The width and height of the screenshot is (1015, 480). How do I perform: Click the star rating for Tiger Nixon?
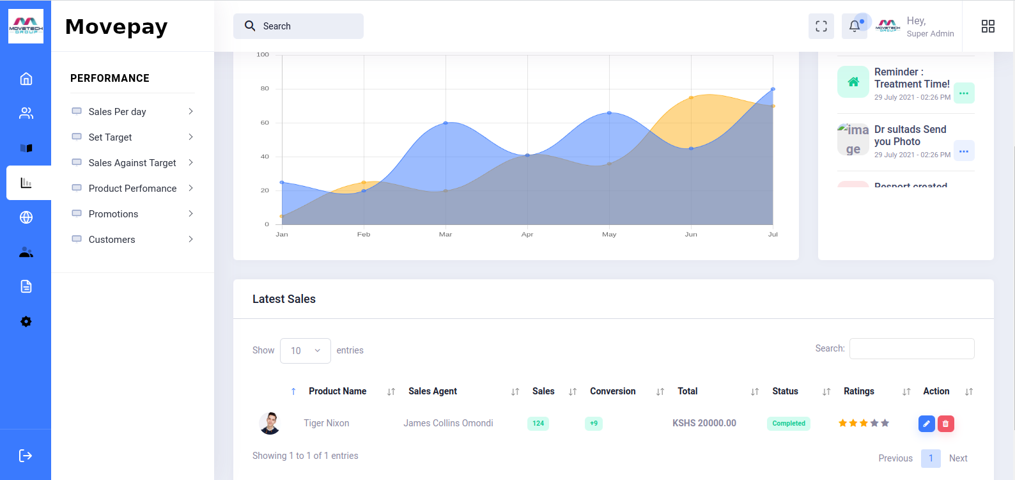864,423
